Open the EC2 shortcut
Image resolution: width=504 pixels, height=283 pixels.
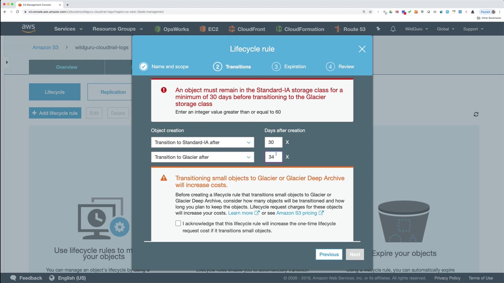click(209, 29)
